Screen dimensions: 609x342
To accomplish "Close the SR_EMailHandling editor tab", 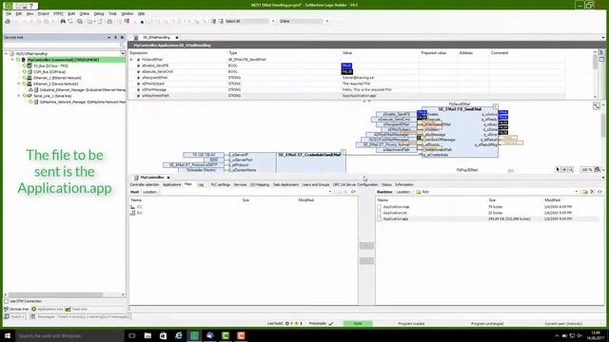I will [177, 38].
